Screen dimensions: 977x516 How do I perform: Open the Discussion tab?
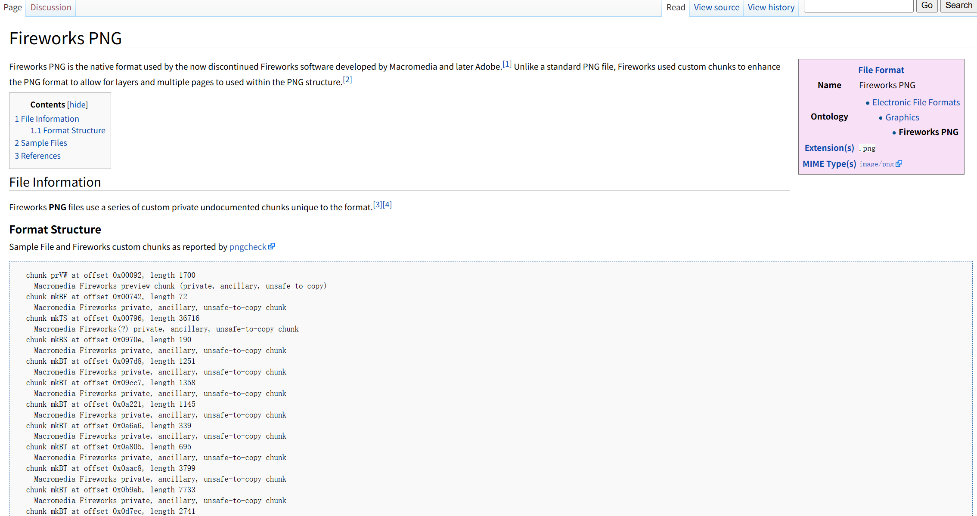[51, 7]
